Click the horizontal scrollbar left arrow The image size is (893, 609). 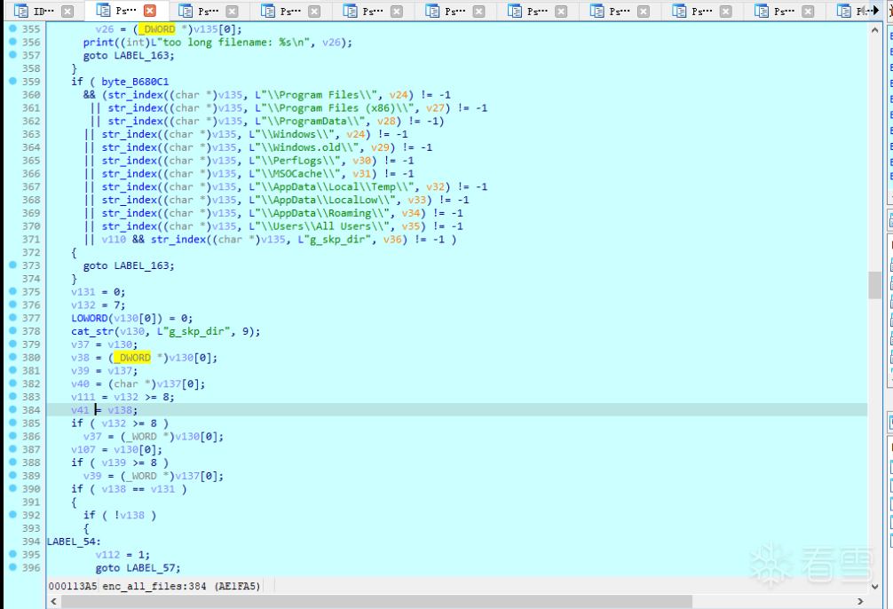click(x=54, y=601)
